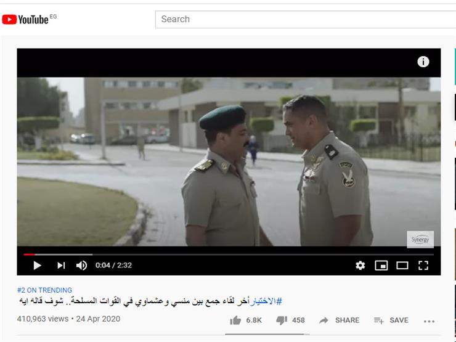
Task: Click the YouTube logo home link
Action: click(x=25, y=20)
